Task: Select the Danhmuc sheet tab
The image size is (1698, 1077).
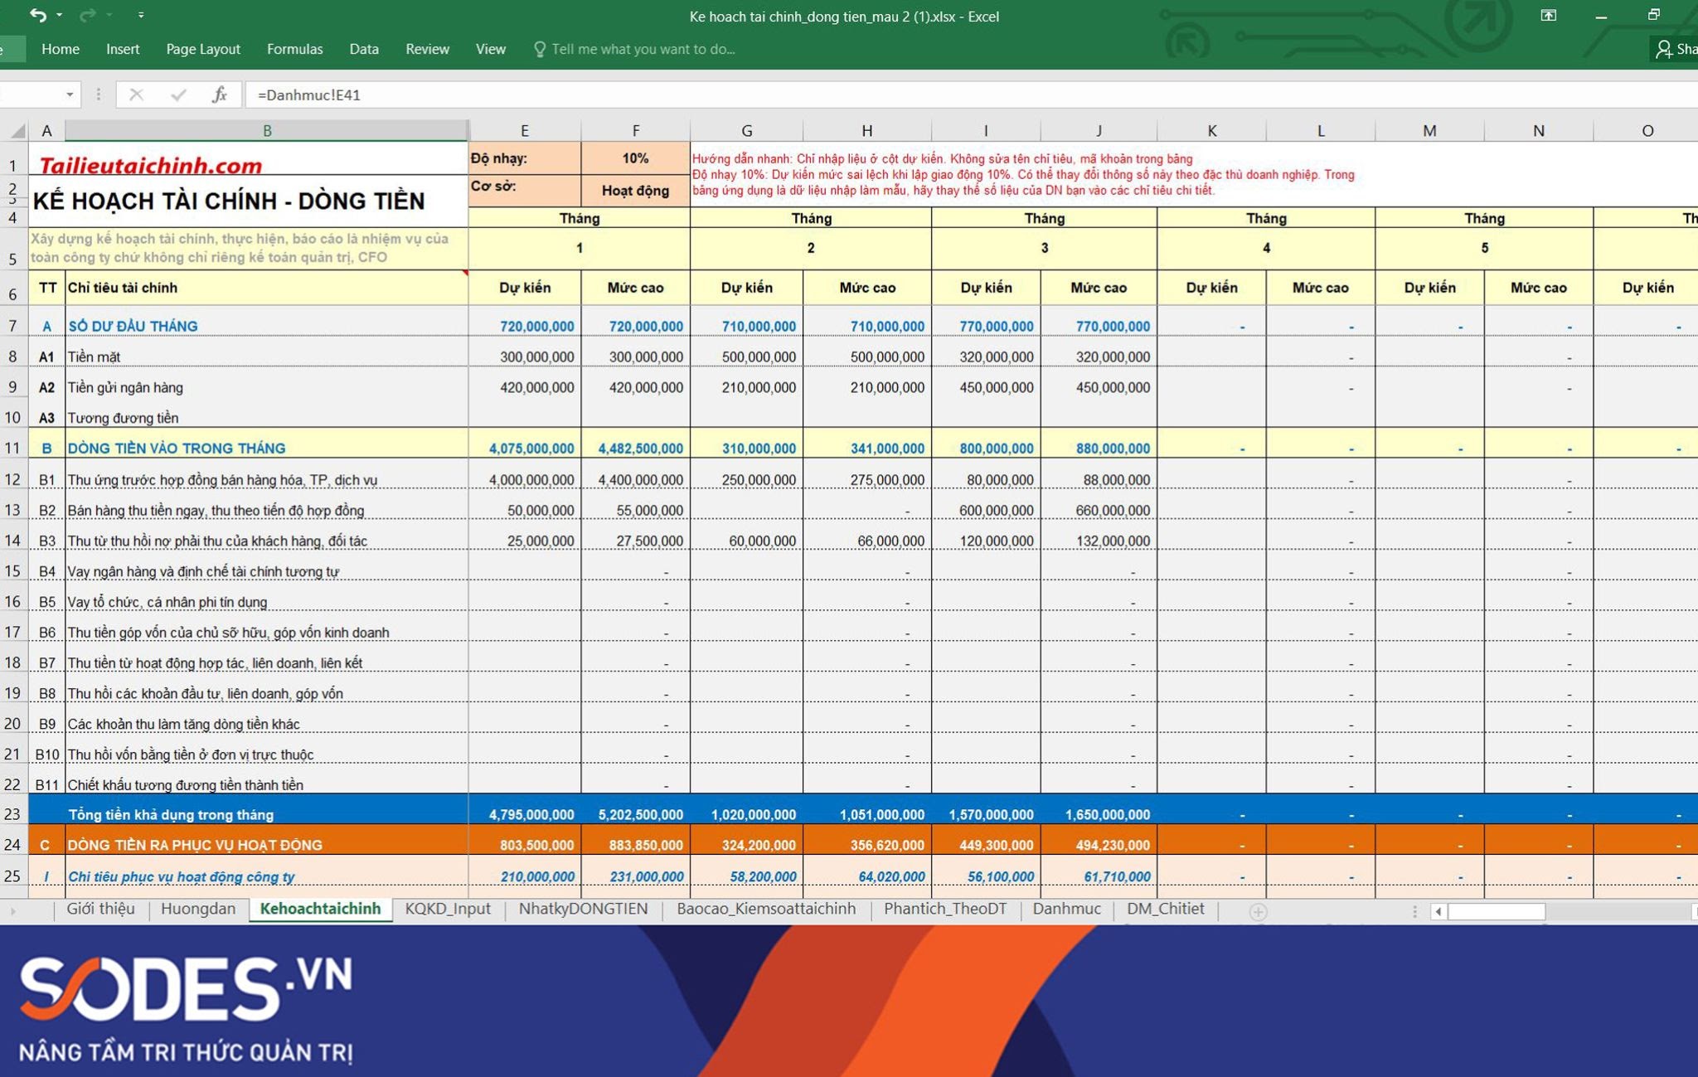Action: (1067, 909)
